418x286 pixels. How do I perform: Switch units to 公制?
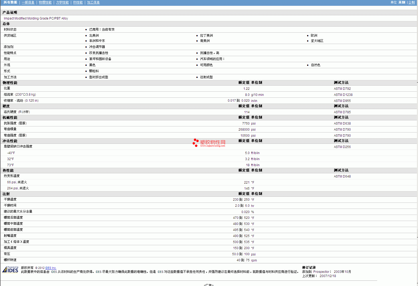pos(411,2)
